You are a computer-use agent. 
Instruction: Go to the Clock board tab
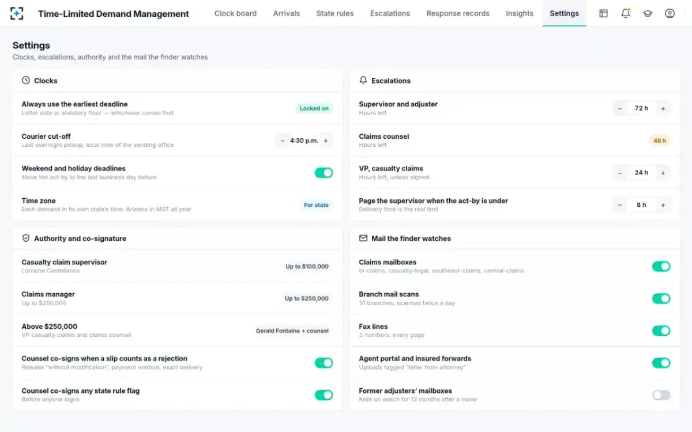(x=235, y=13)
